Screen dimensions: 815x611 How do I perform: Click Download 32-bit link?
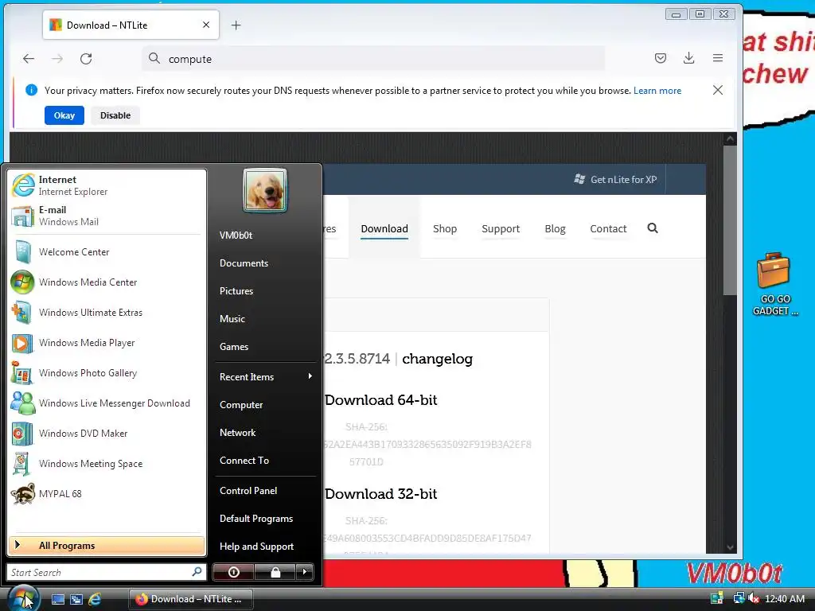tap(380, 494)
